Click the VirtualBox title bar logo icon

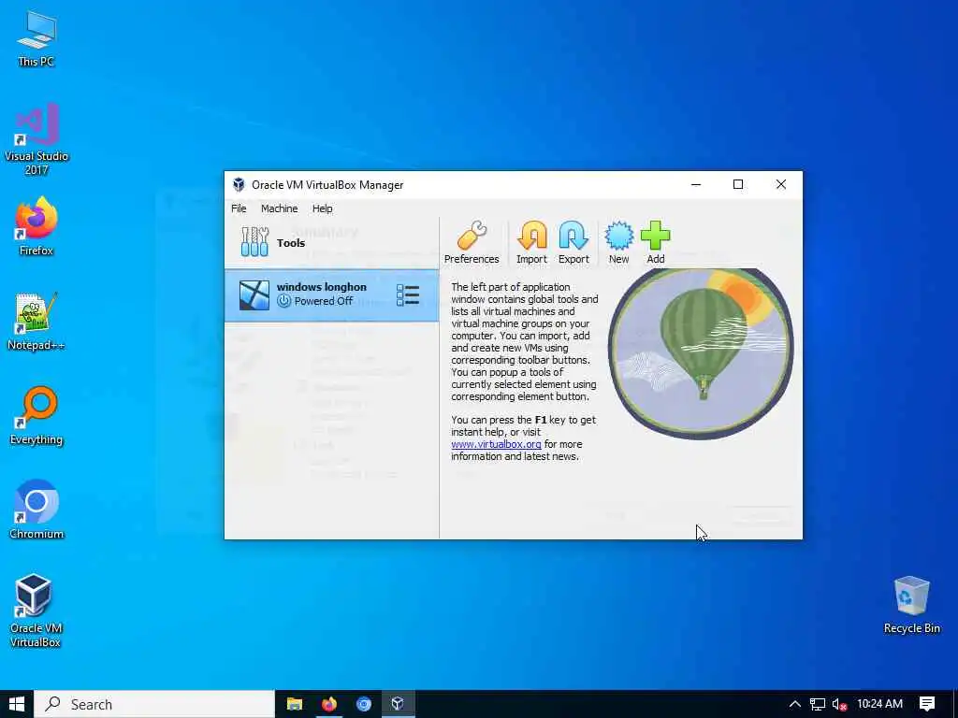click(239, 185)
